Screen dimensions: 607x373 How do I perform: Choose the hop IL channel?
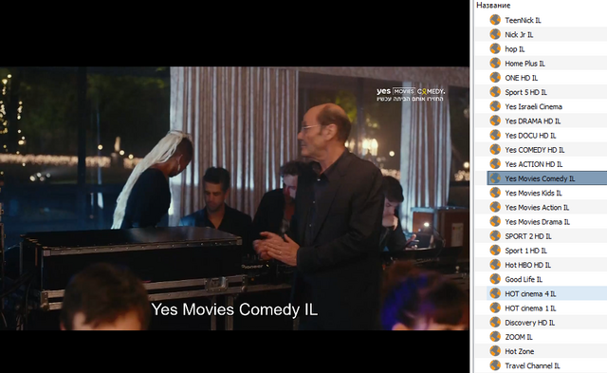(x=514, y=48)
